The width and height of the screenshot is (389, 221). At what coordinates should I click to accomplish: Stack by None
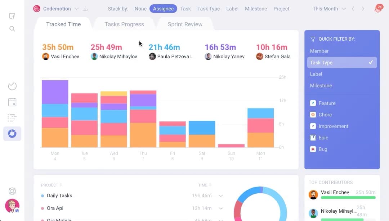(141, 9)
